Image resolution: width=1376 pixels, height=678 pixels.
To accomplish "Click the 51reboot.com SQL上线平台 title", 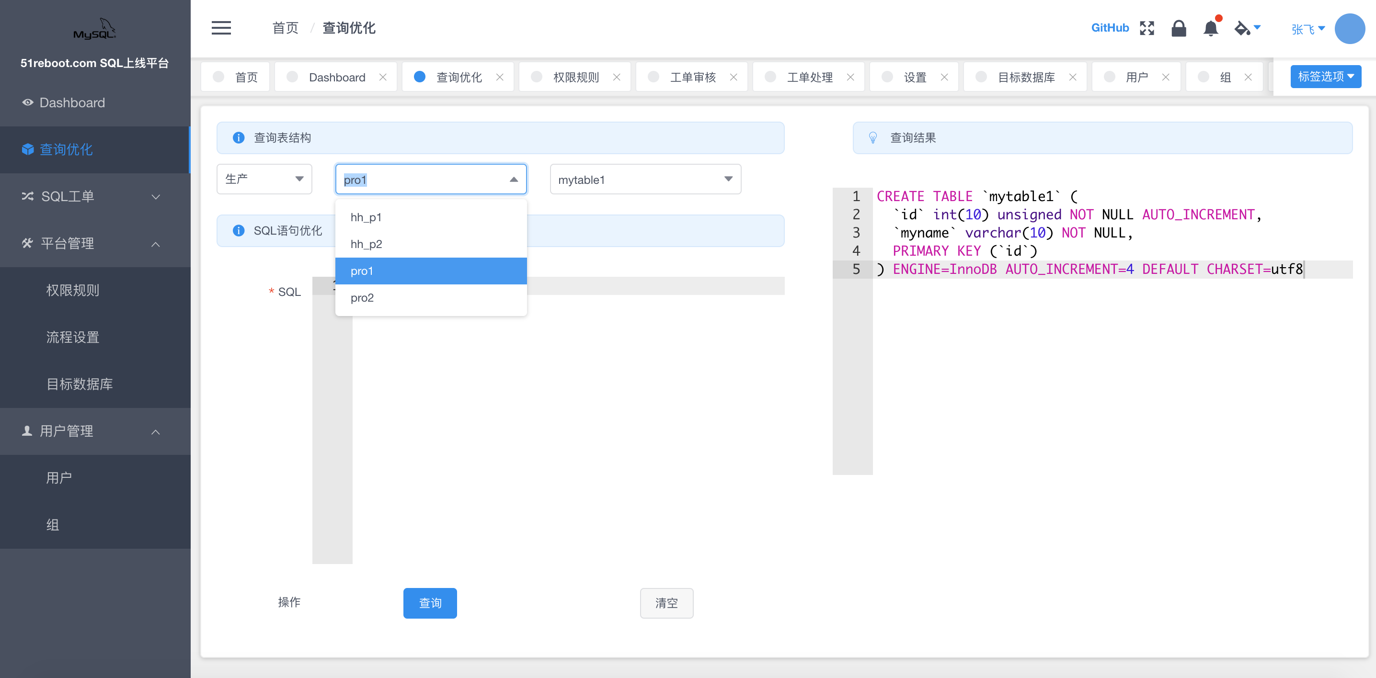I will [94, 63].
